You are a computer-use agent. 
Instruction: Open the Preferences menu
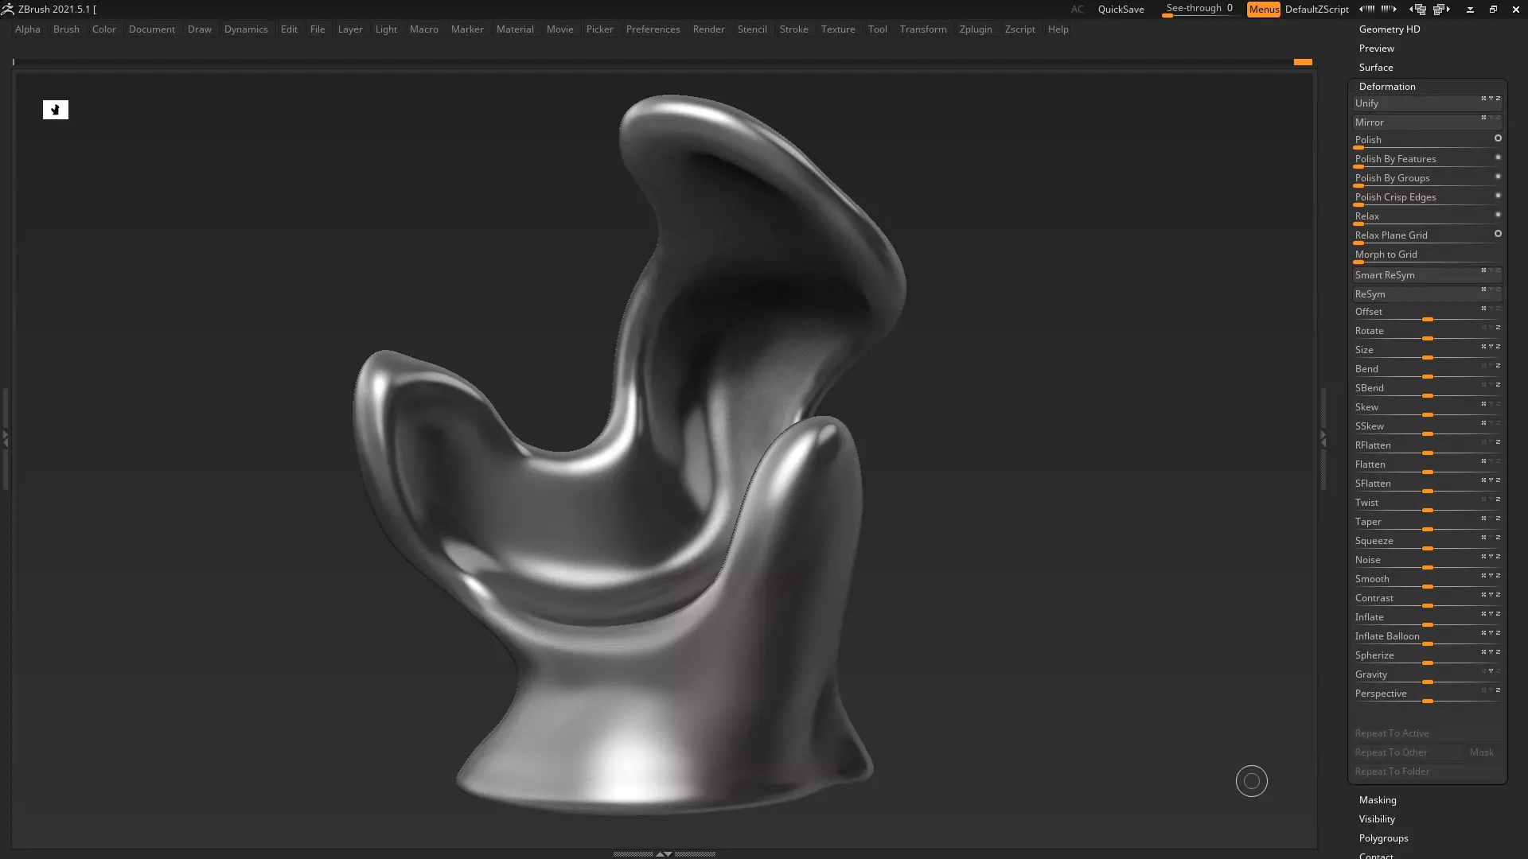pyautogui.click(x=653, y=29)
